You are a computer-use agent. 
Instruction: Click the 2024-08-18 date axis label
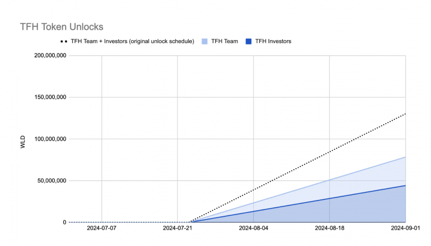(329, 228)
